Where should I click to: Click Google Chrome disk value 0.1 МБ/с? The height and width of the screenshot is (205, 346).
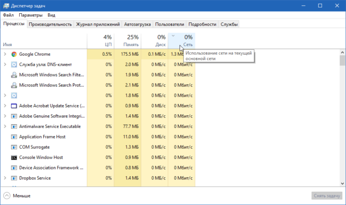point(157,54)
